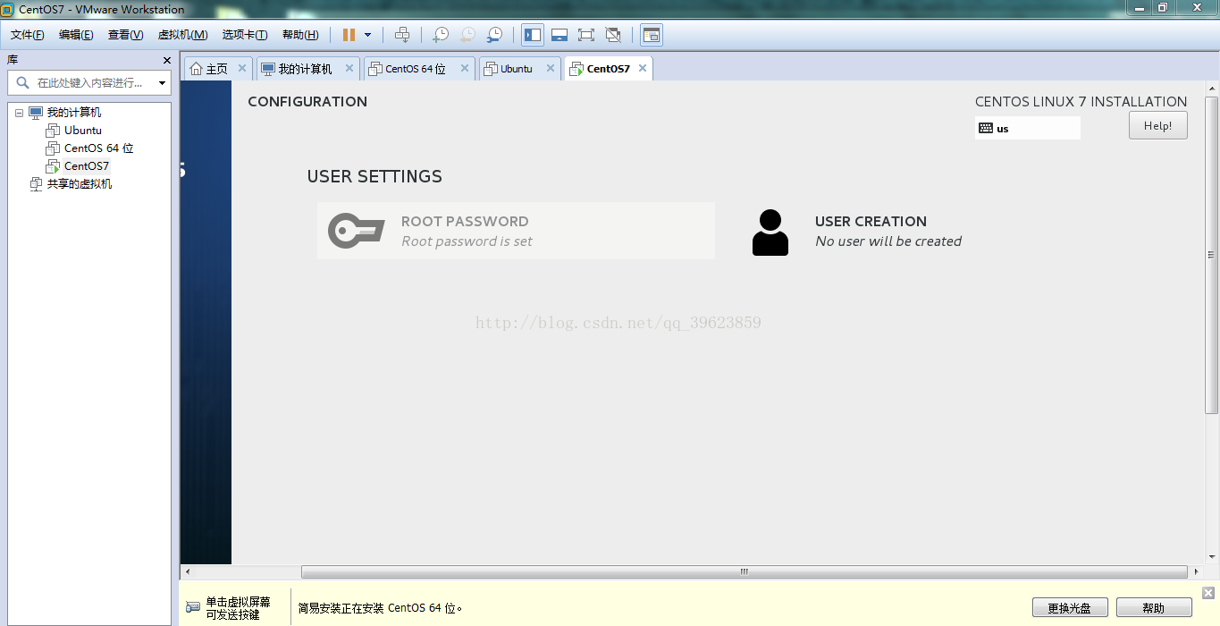Close the CentOS 64 位 tab
Image resolution: width=1220 pixels, height=626 pixels.
click(x=465, y=68)
